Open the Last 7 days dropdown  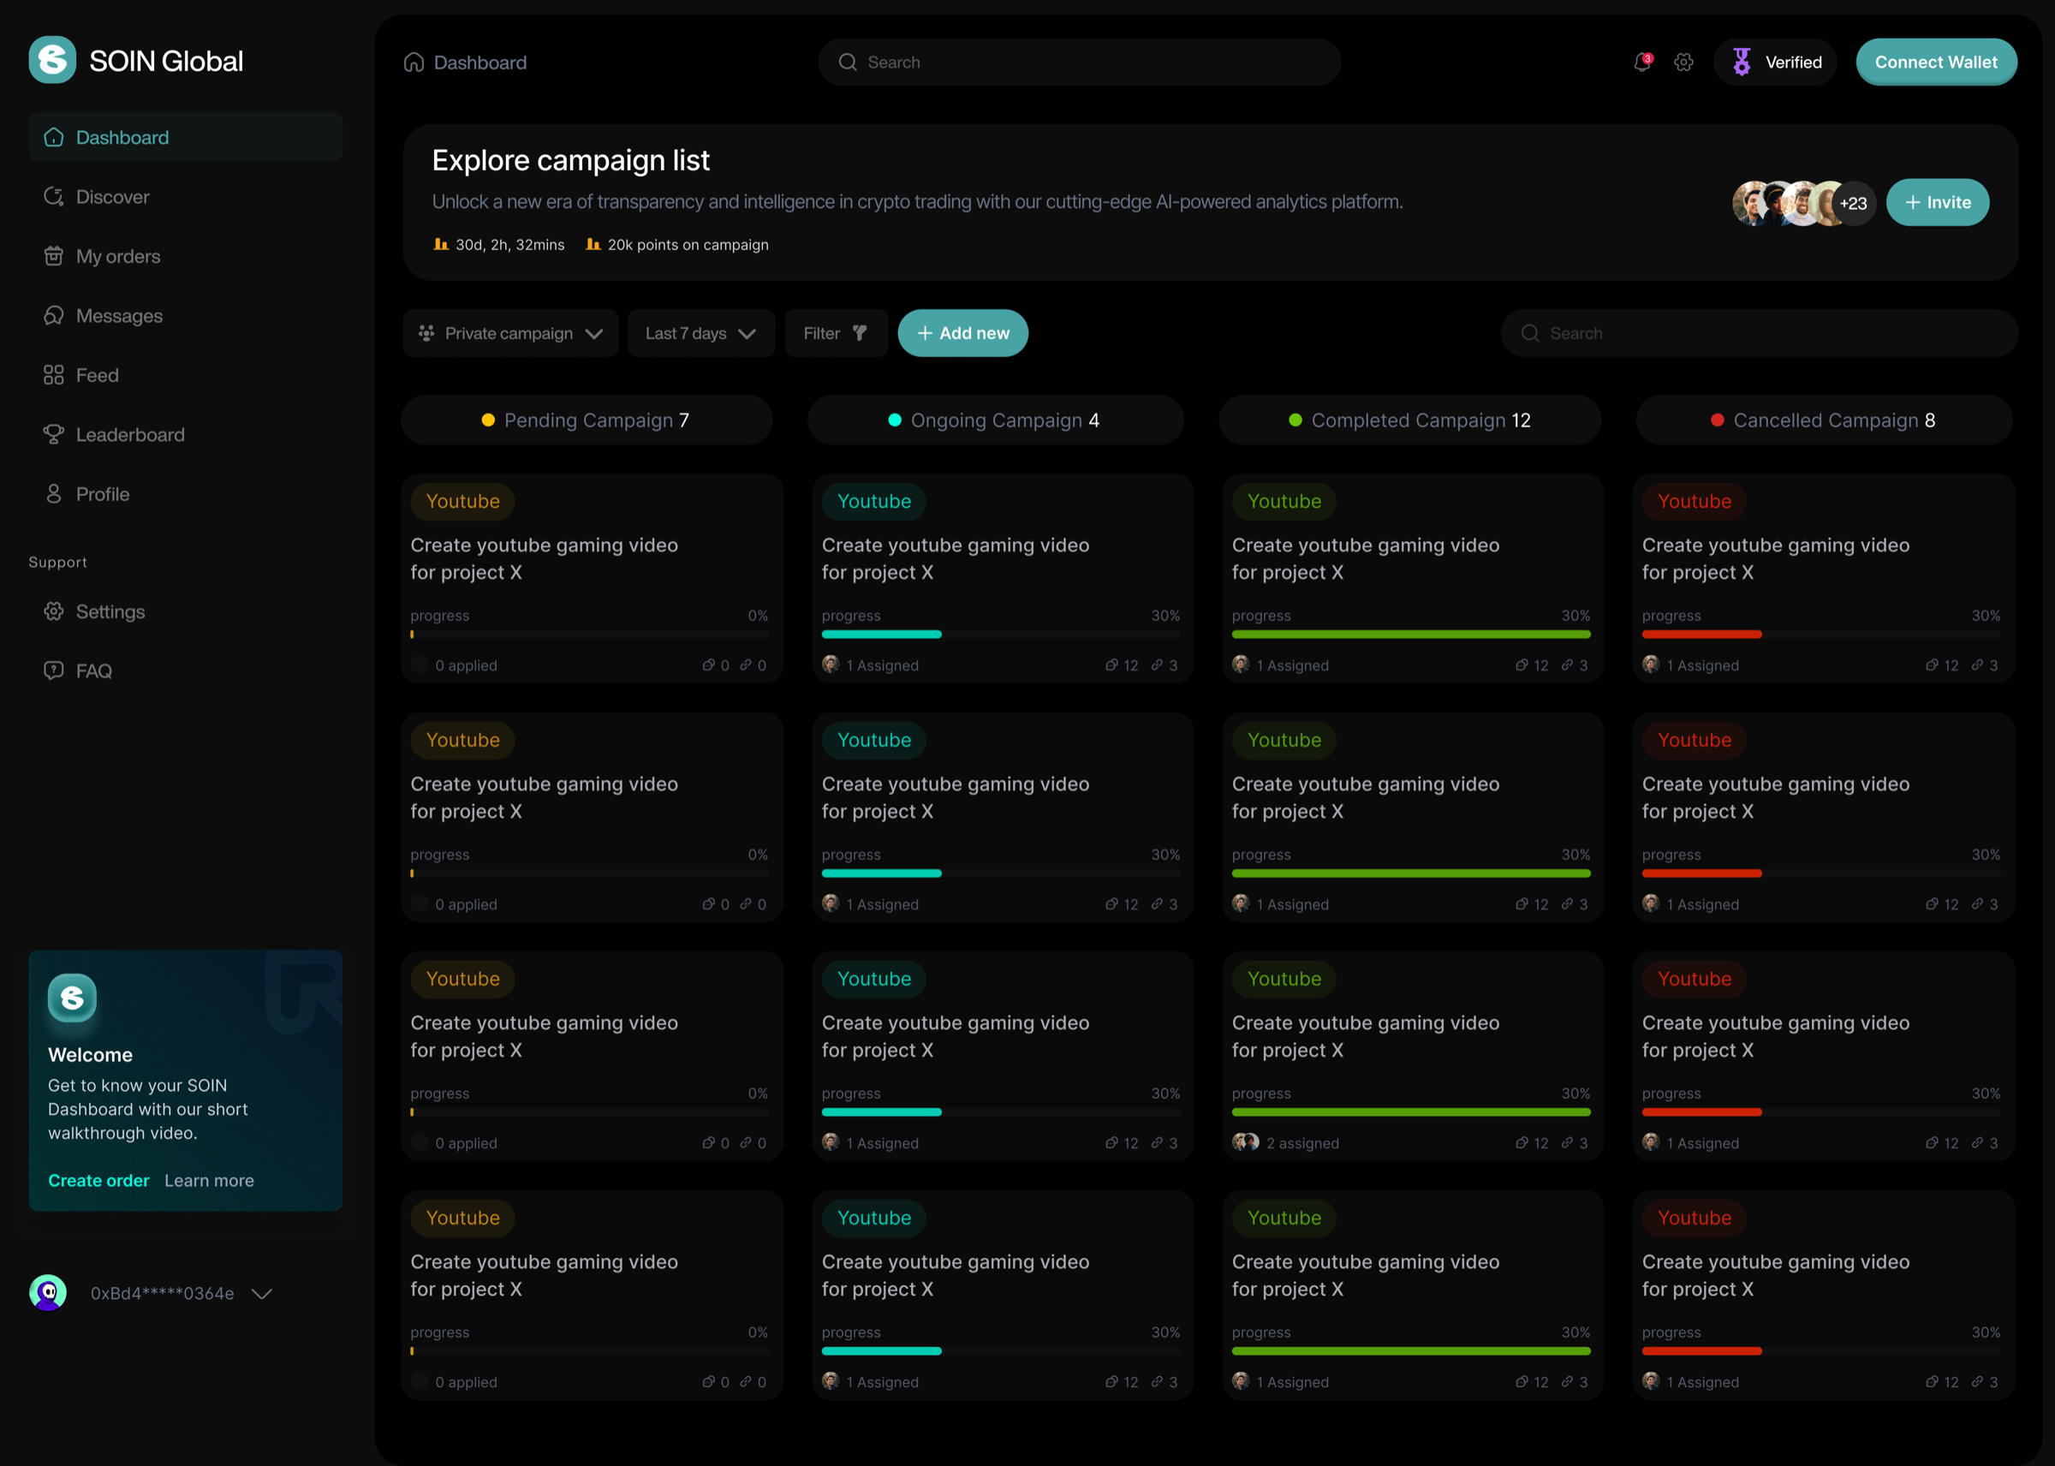coord(701,333)
